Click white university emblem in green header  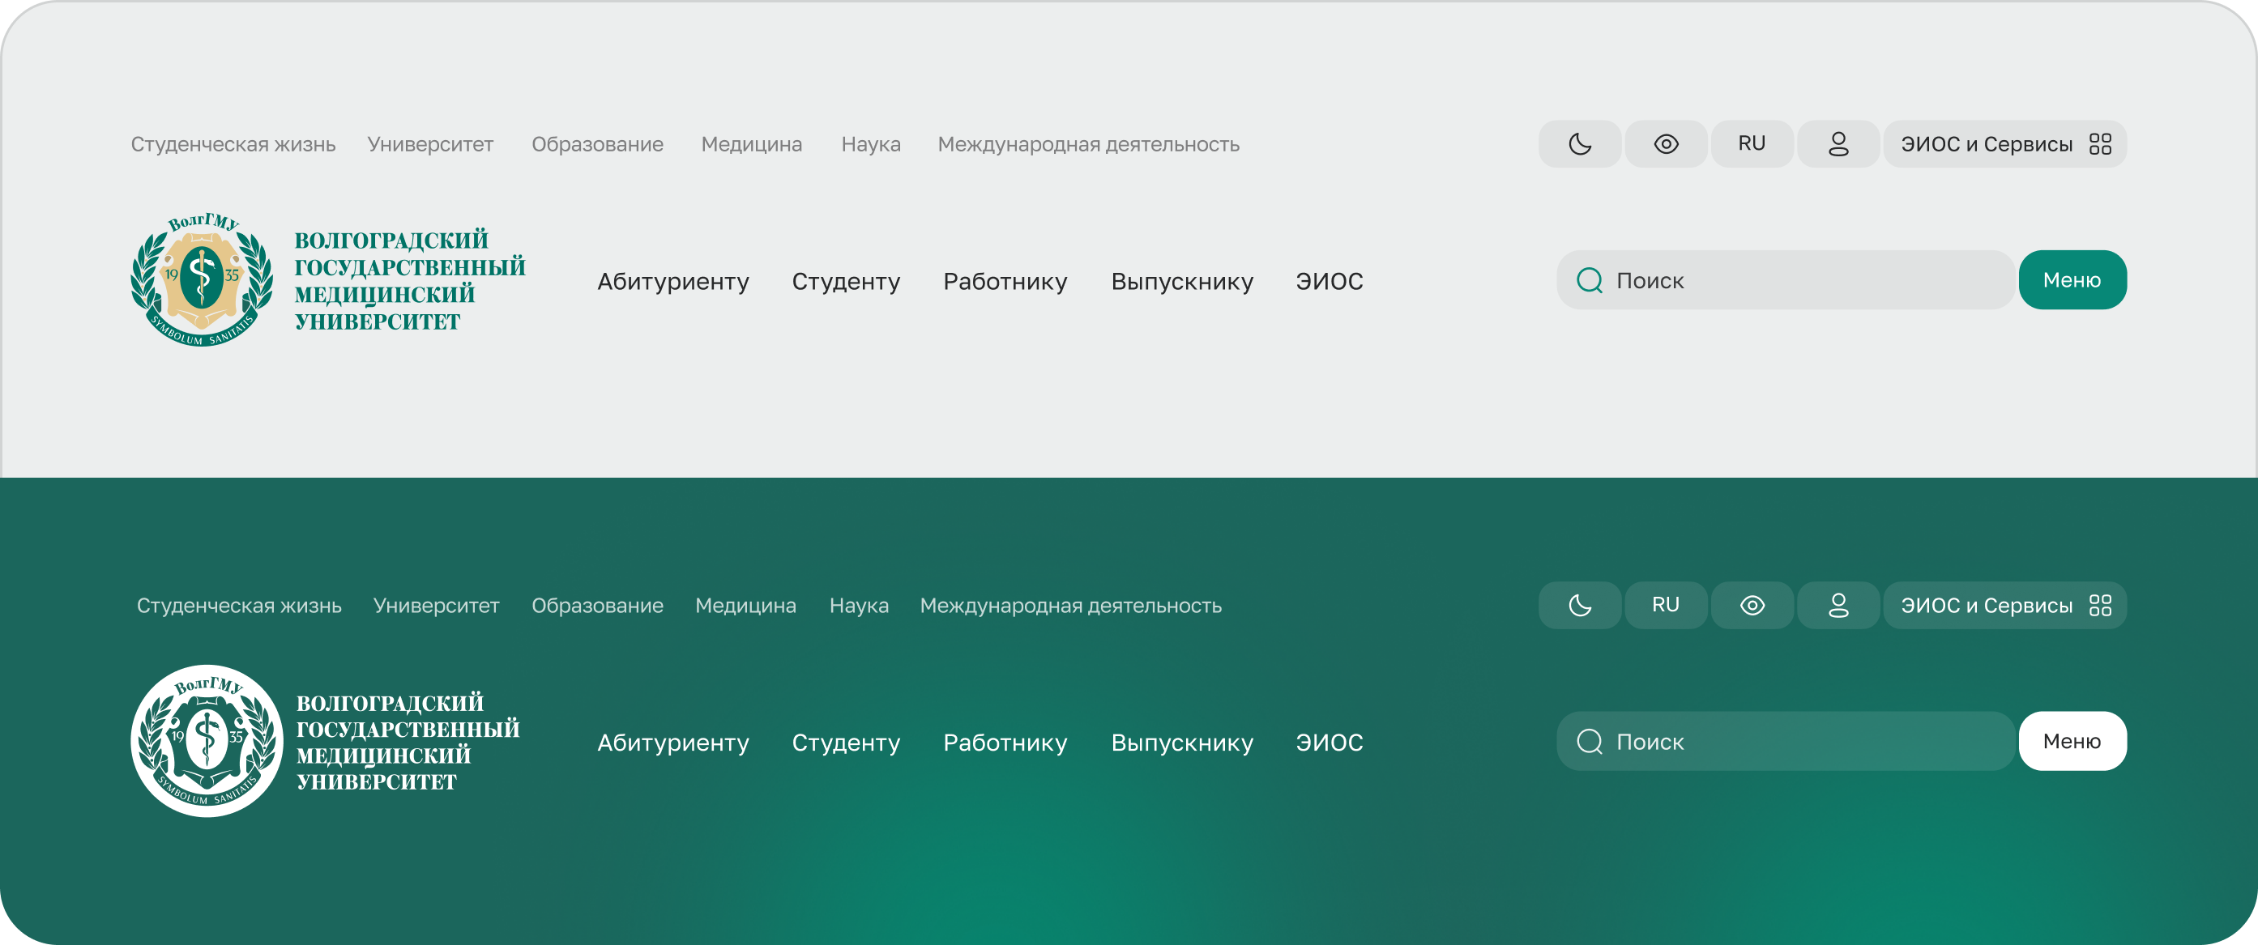pyautogui.click(x=207, y=741)
